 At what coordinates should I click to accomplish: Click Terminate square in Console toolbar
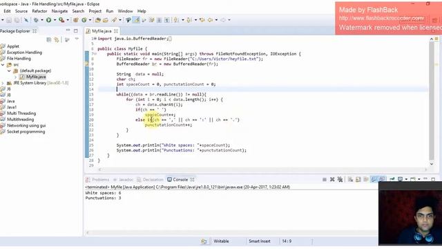click(x=325, y=180)
